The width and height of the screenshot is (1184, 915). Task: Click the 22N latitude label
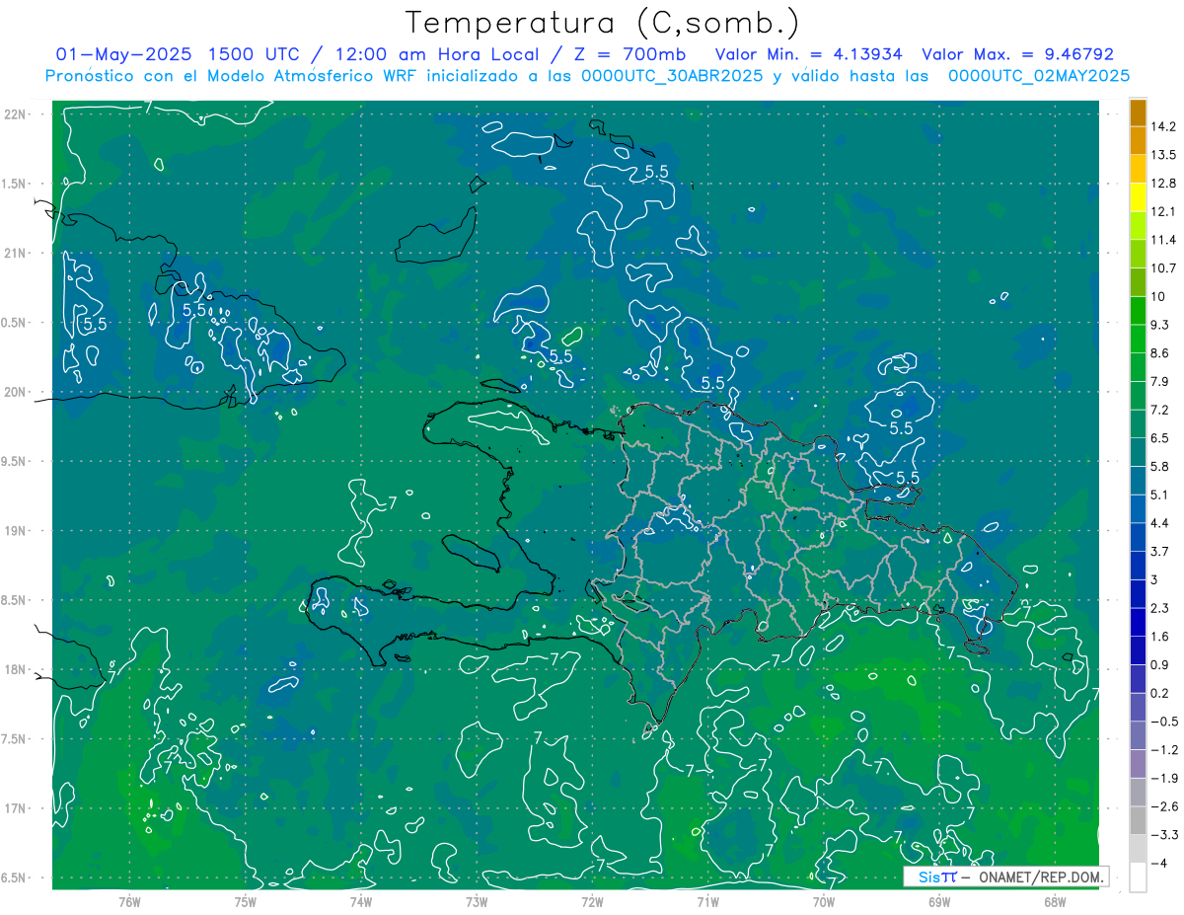click(x=15, y=114)
